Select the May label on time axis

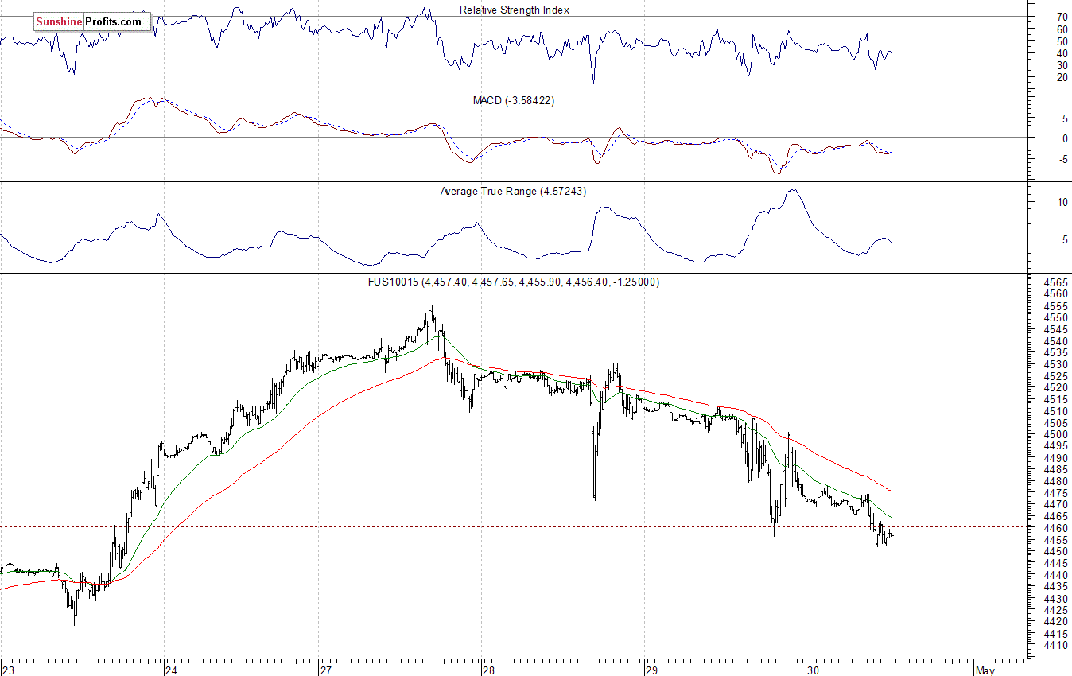[x=985, y=670]
